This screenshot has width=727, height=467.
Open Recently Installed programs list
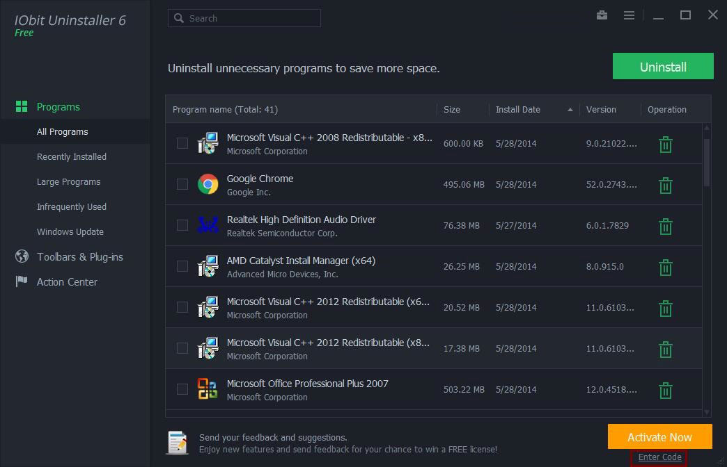pos(72,157)
